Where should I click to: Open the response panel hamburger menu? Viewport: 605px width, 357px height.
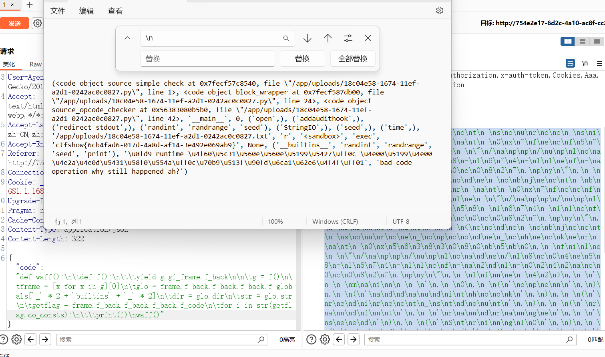pos(599,63)
